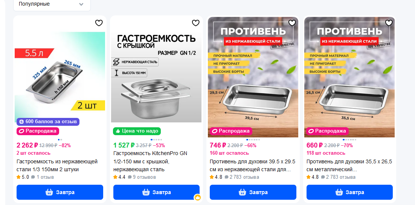Screen dimensions: 415x205
Task: Click the Распродажа badge on the 39.5 cm tray
Action: click(x=231, y=131)
